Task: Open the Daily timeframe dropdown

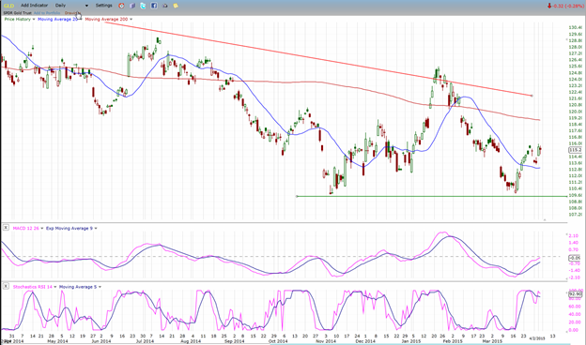Action: (71, 6)
